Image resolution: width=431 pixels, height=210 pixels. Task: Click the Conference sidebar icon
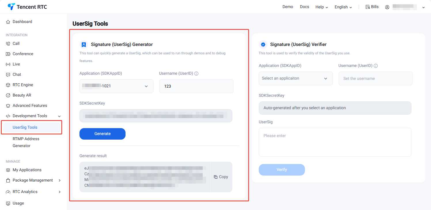tap(8, 54)
